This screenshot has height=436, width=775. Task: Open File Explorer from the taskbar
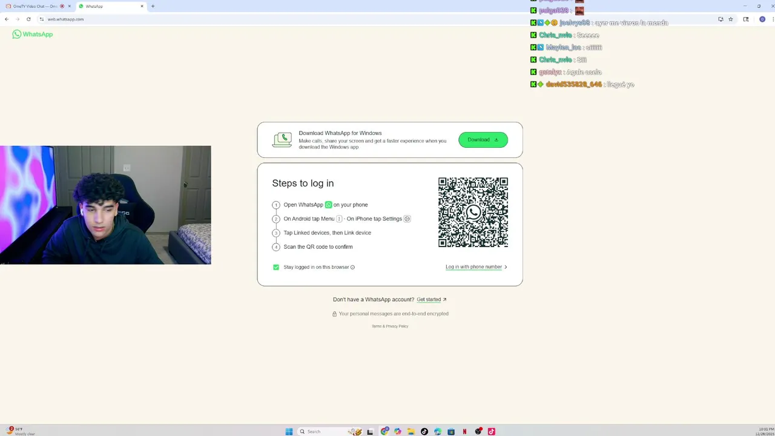(x=411, y=432)
